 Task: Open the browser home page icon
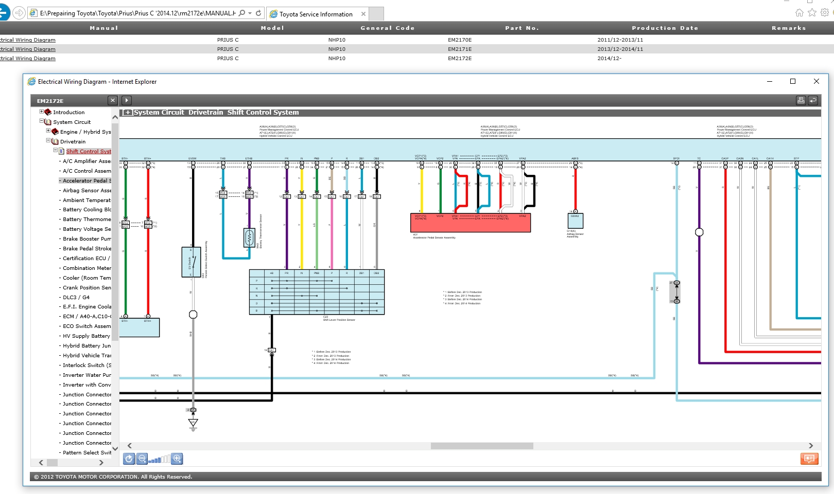[x=799, y=13]
